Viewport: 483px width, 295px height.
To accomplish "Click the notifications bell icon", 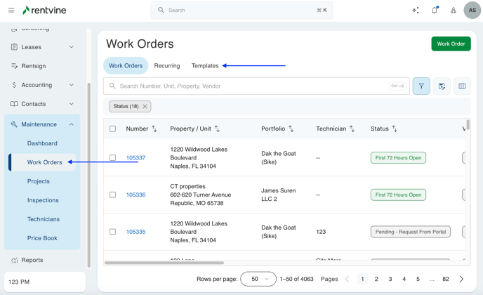I will pos(435,11).
